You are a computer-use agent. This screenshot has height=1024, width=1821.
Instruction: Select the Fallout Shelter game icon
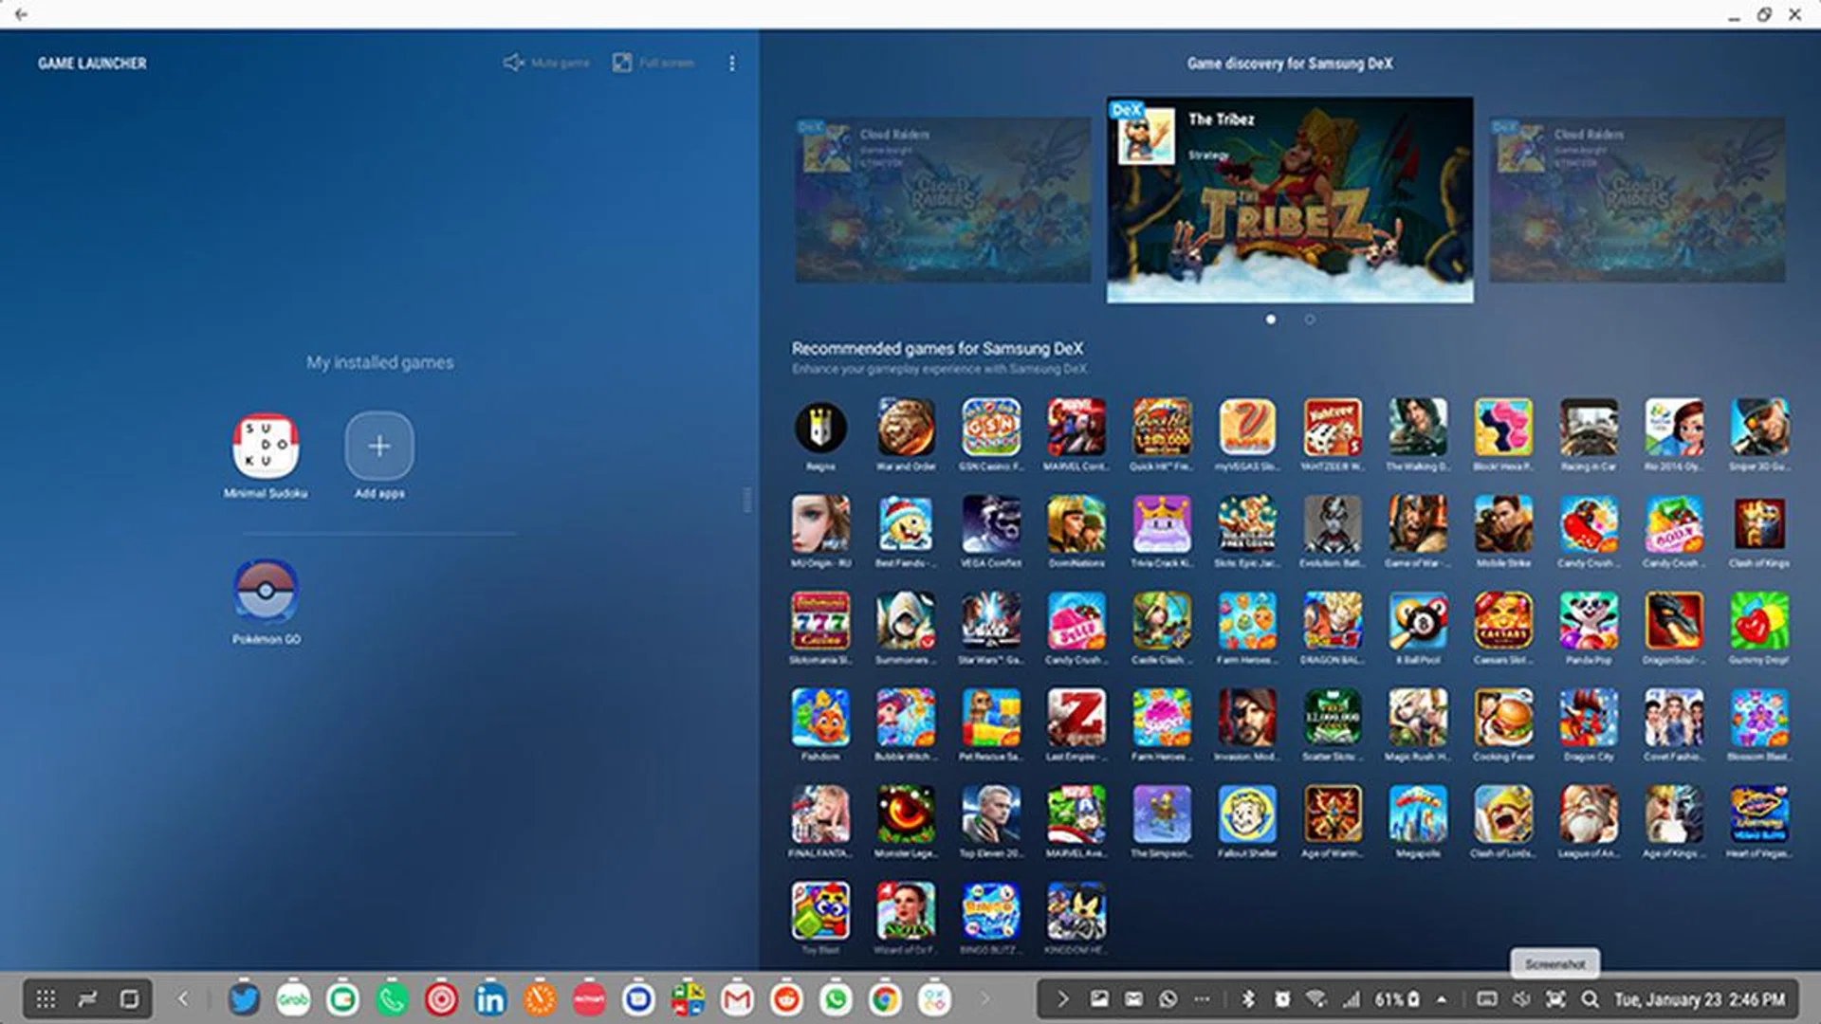1247,814
